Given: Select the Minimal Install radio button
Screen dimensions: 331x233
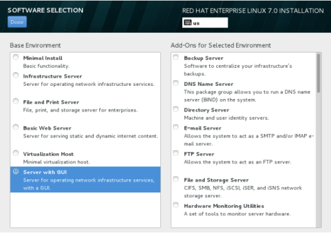Looking at the screenshot, I should point(16,57).
